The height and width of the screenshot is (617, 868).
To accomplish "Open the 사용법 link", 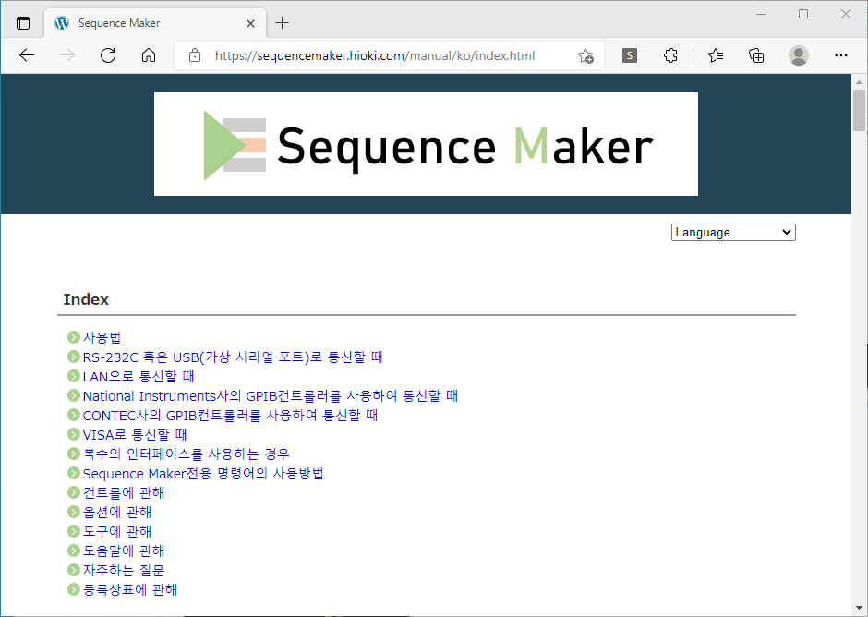I will (x=102, y=337).
